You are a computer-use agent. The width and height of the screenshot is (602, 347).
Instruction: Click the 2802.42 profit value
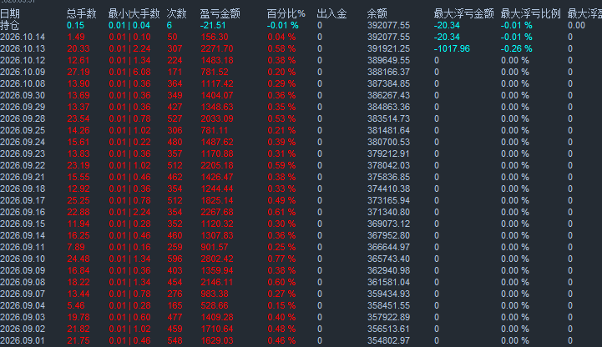pos(217,259)
